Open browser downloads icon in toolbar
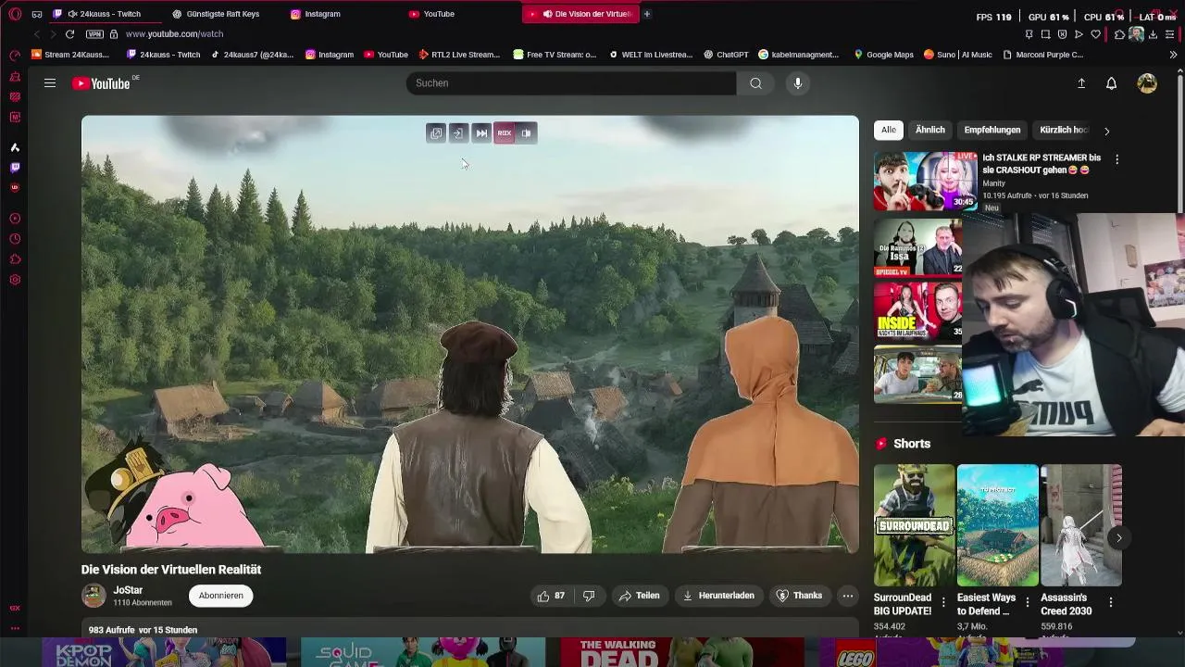 coord(1153,34)
